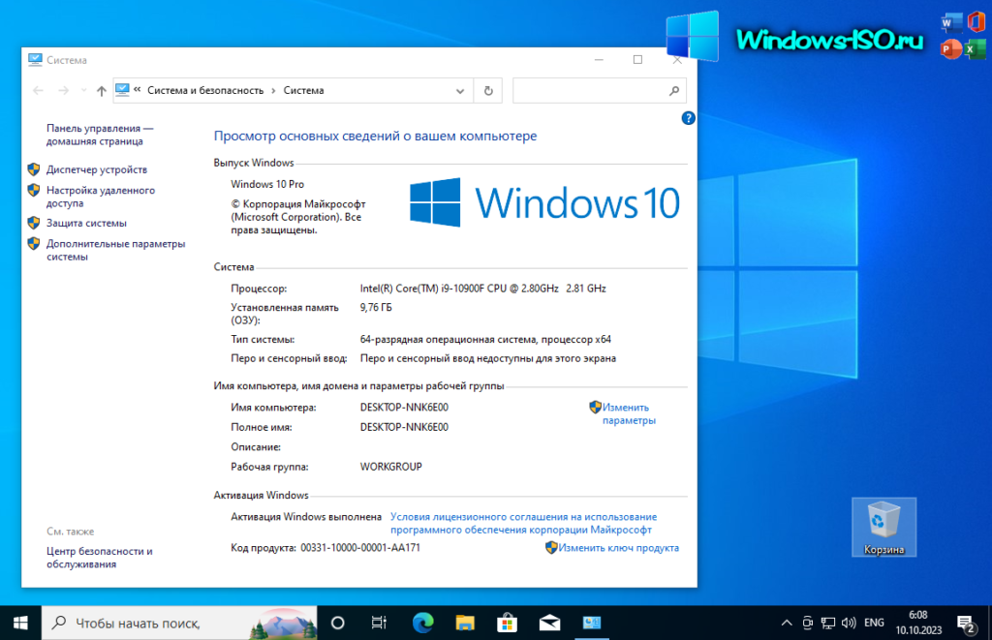Click the Word icon at top right
992x640 pixels.
tap(950, 23)
